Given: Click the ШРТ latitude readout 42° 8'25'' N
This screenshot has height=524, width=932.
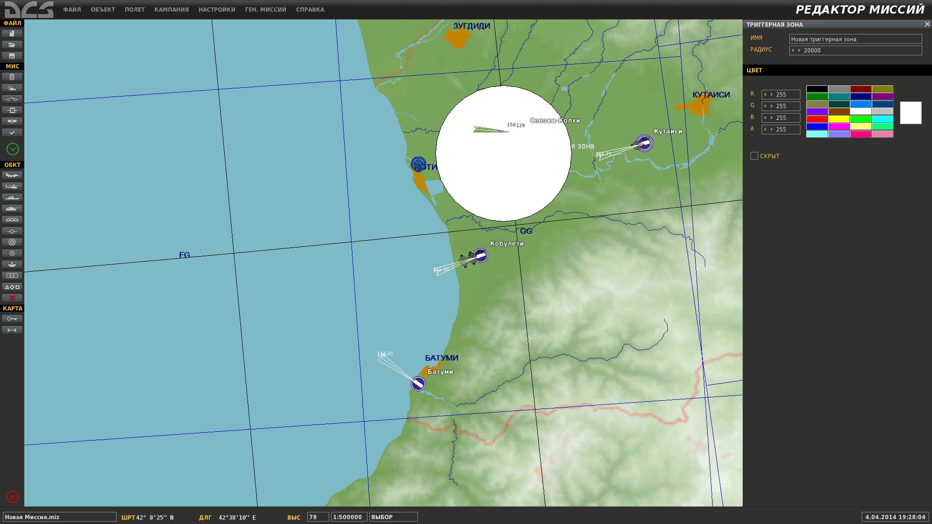Looking at the screenshot, I should point(148,518).
